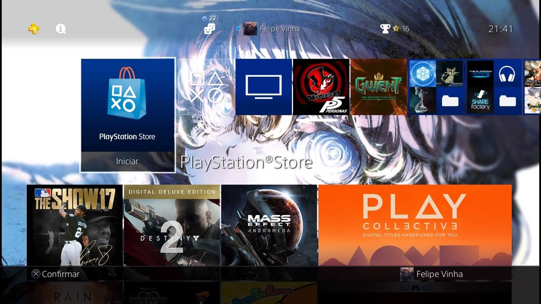
Task: Click Felipe Vinha in the bottom bar
Action: [x=431, y=274]
